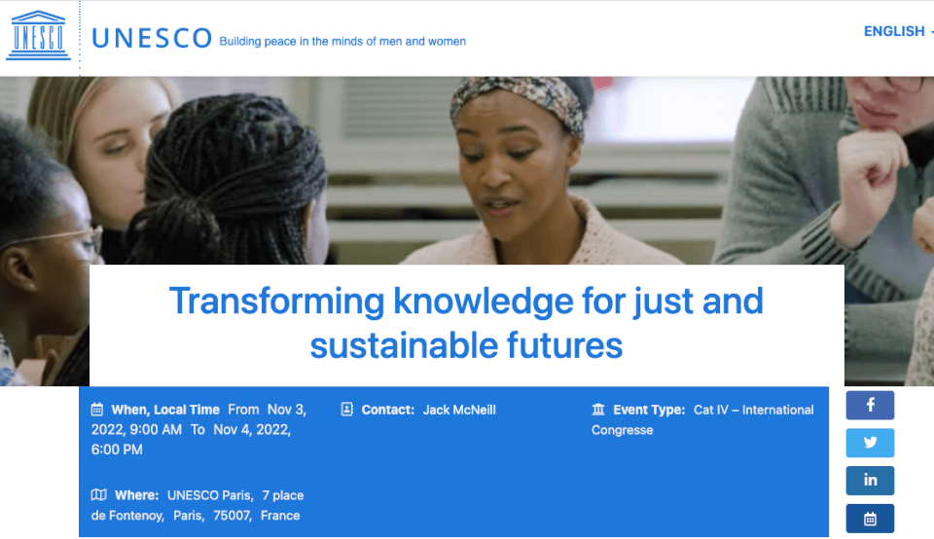Click the institution icon beside Event Type
The image size is (934, 539).
598,410
